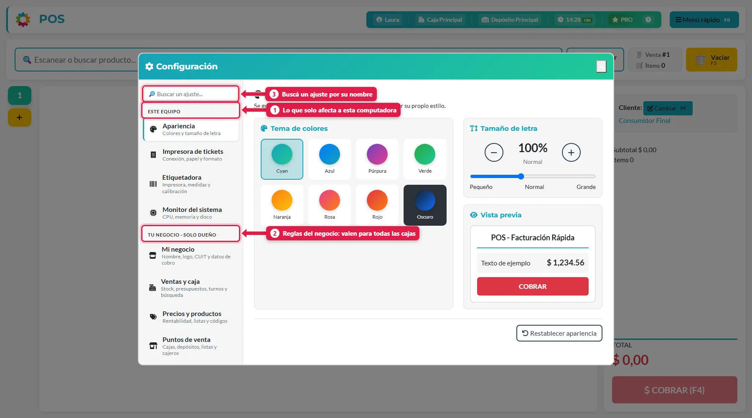This screenshot has width=752, height=418.
Task: Click the ESTE EQUIPO section header
Action: (191, 111)
